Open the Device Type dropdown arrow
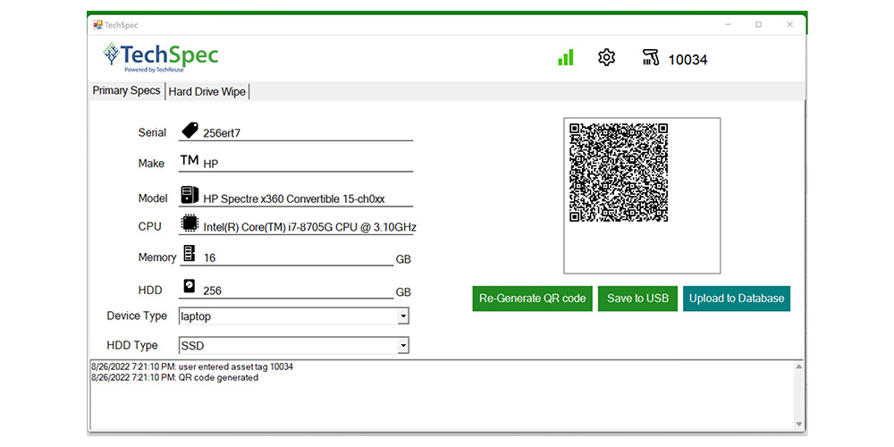 (x=403, y=316)
